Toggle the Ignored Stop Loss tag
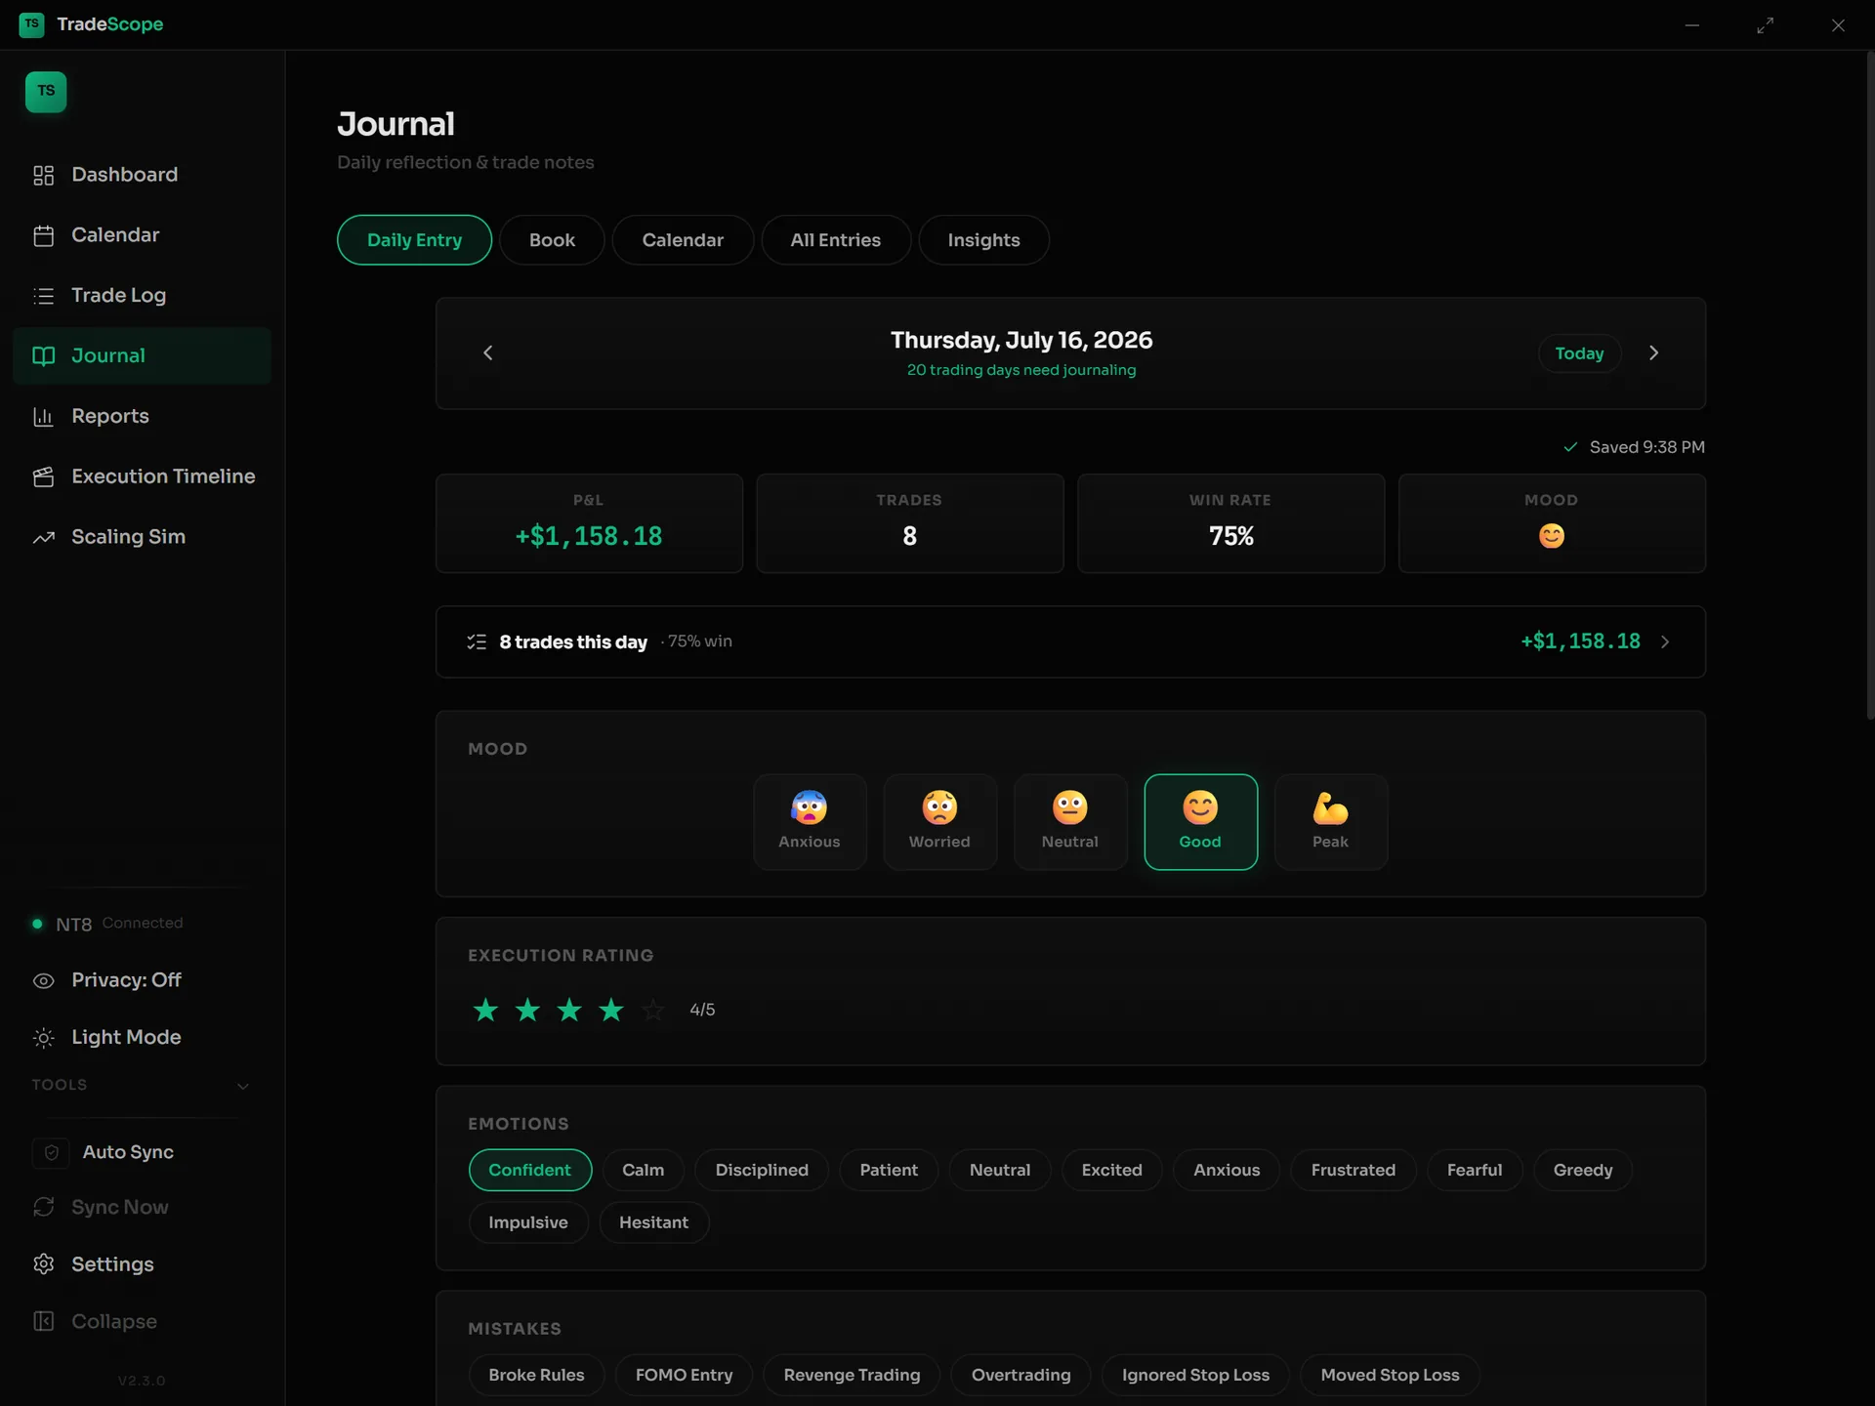 (1195, 1375)
